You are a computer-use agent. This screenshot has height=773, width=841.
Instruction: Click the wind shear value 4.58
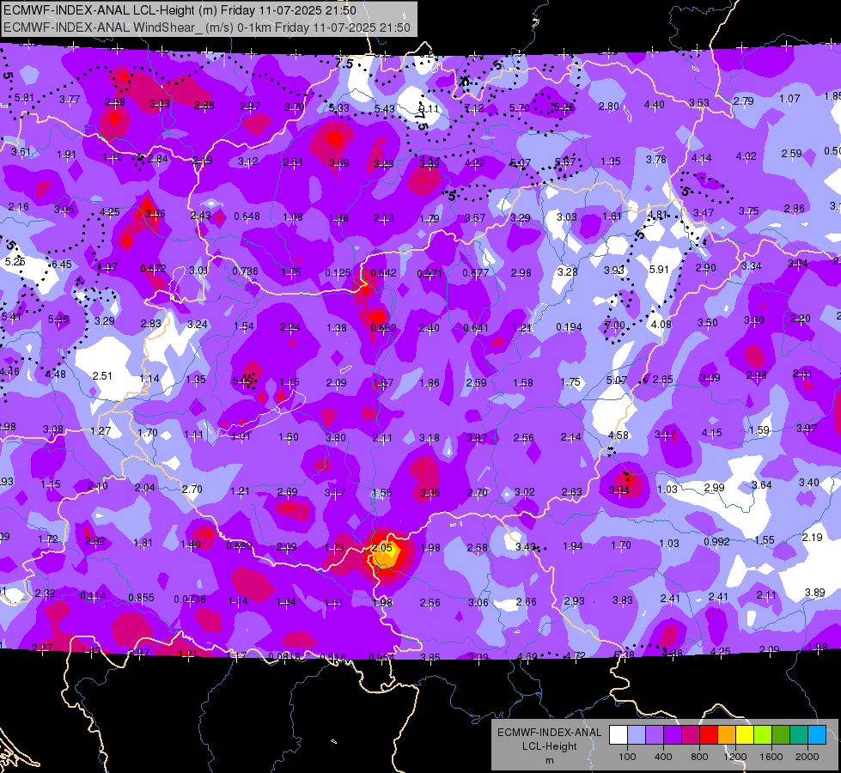(618, 435)
